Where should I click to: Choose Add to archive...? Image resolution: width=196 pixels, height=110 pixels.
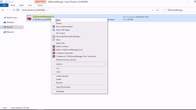coord(79,46)
